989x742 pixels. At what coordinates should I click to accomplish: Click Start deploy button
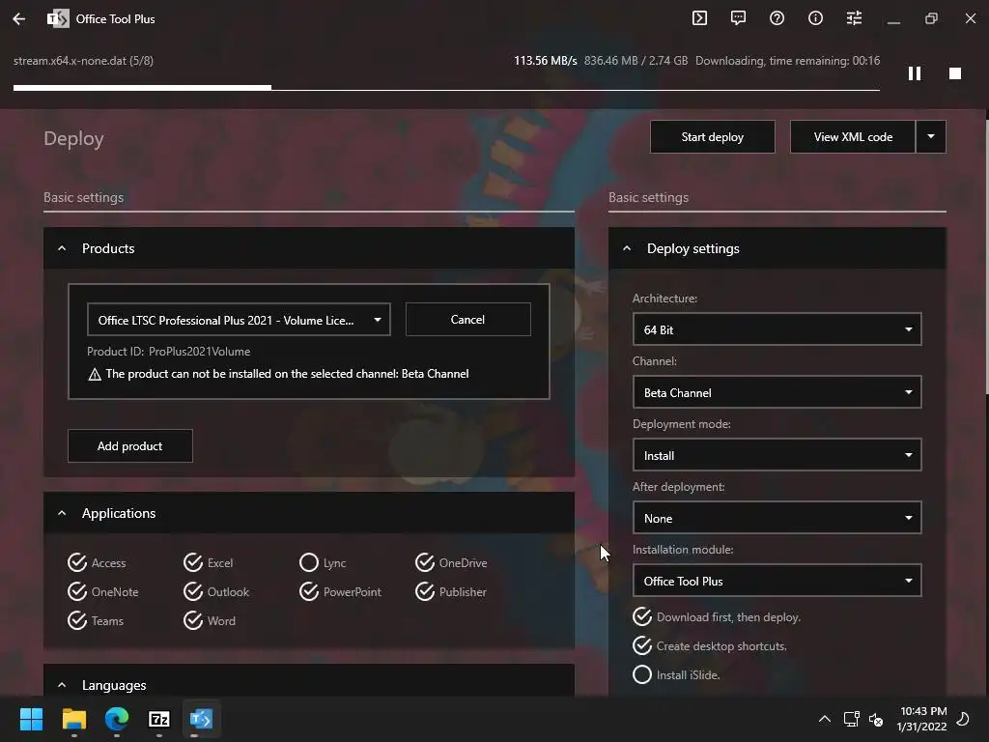tap(713, 137)
